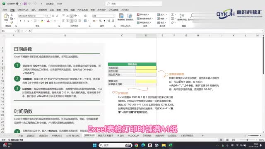This screenshot has height=149, width=265.
Task: Open the Cell Styles dropdown
Action: coord(144,23)
